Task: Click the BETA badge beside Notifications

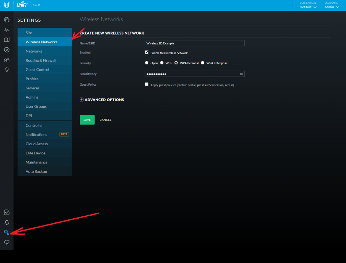Action: tap(64, 134)
